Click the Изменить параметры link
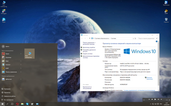The image size is (171, 106). [149, 78]
